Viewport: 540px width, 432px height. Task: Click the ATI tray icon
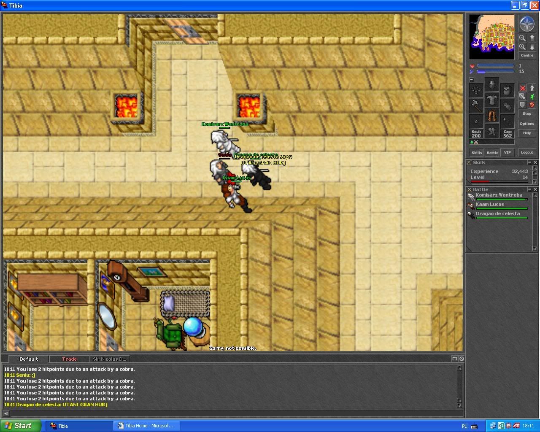tap(516, 426)
